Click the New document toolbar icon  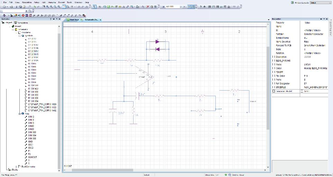pos(4,7)
